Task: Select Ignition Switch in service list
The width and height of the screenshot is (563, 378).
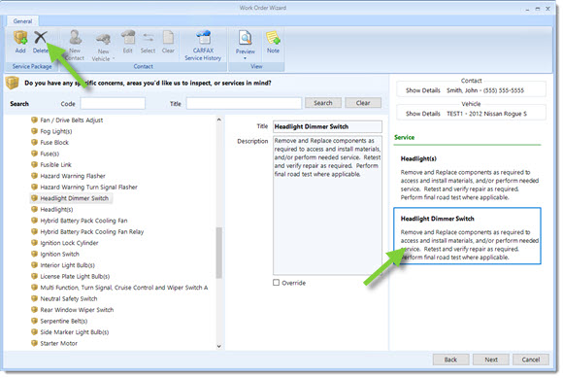Action: (x=55, y=254)
